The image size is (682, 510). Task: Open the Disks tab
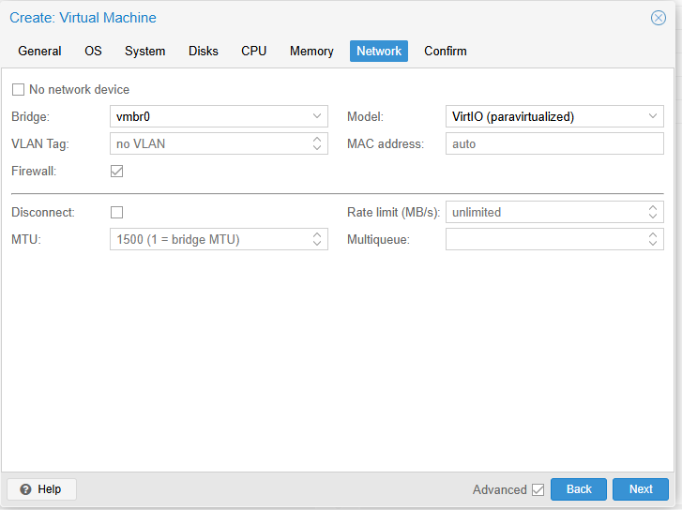[x=204, y=51]
